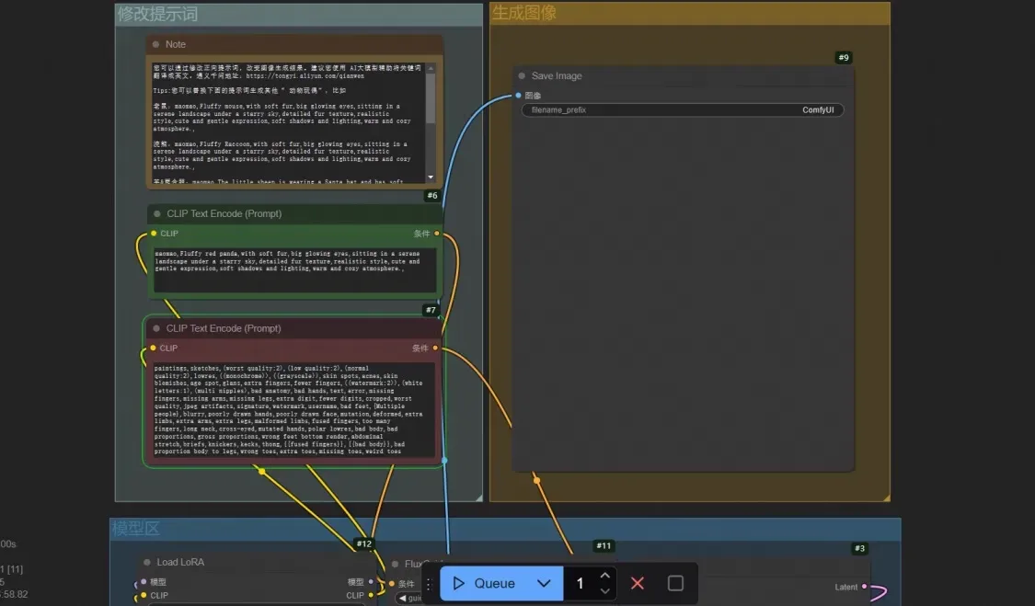Click the Save Image node title
Image resolution: width=1035 pixels, height=606 pixels.
tap(557, 76)
